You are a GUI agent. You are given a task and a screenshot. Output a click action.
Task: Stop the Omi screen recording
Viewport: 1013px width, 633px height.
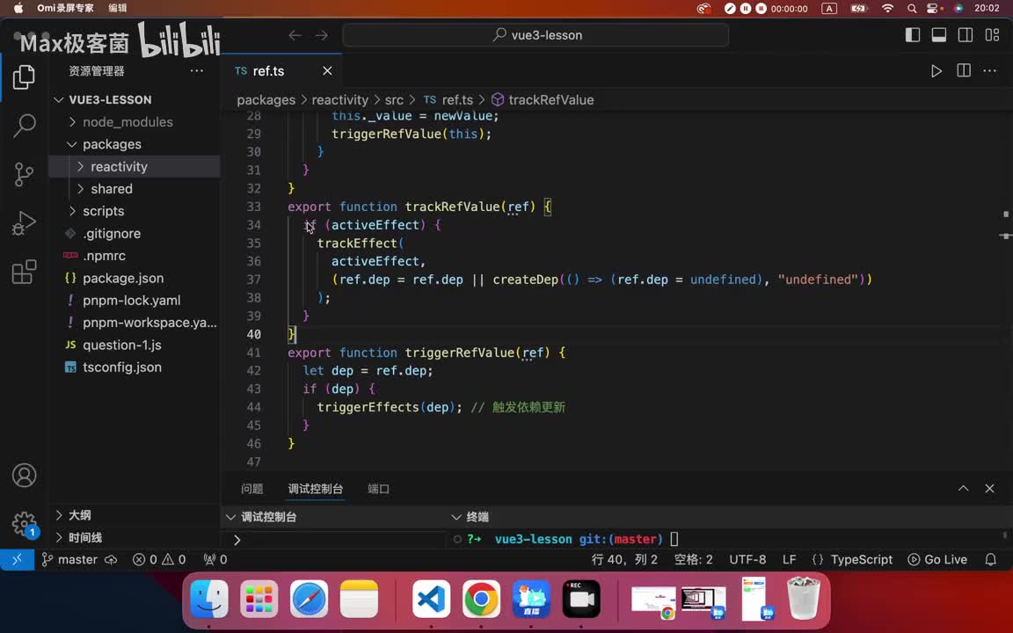click(x=761, y=9)
